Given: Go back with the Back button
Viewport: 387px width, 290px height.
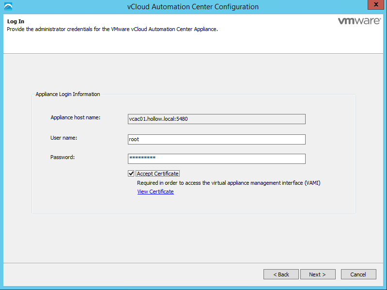Looking at the screenshot, I should tap(281, 274).
